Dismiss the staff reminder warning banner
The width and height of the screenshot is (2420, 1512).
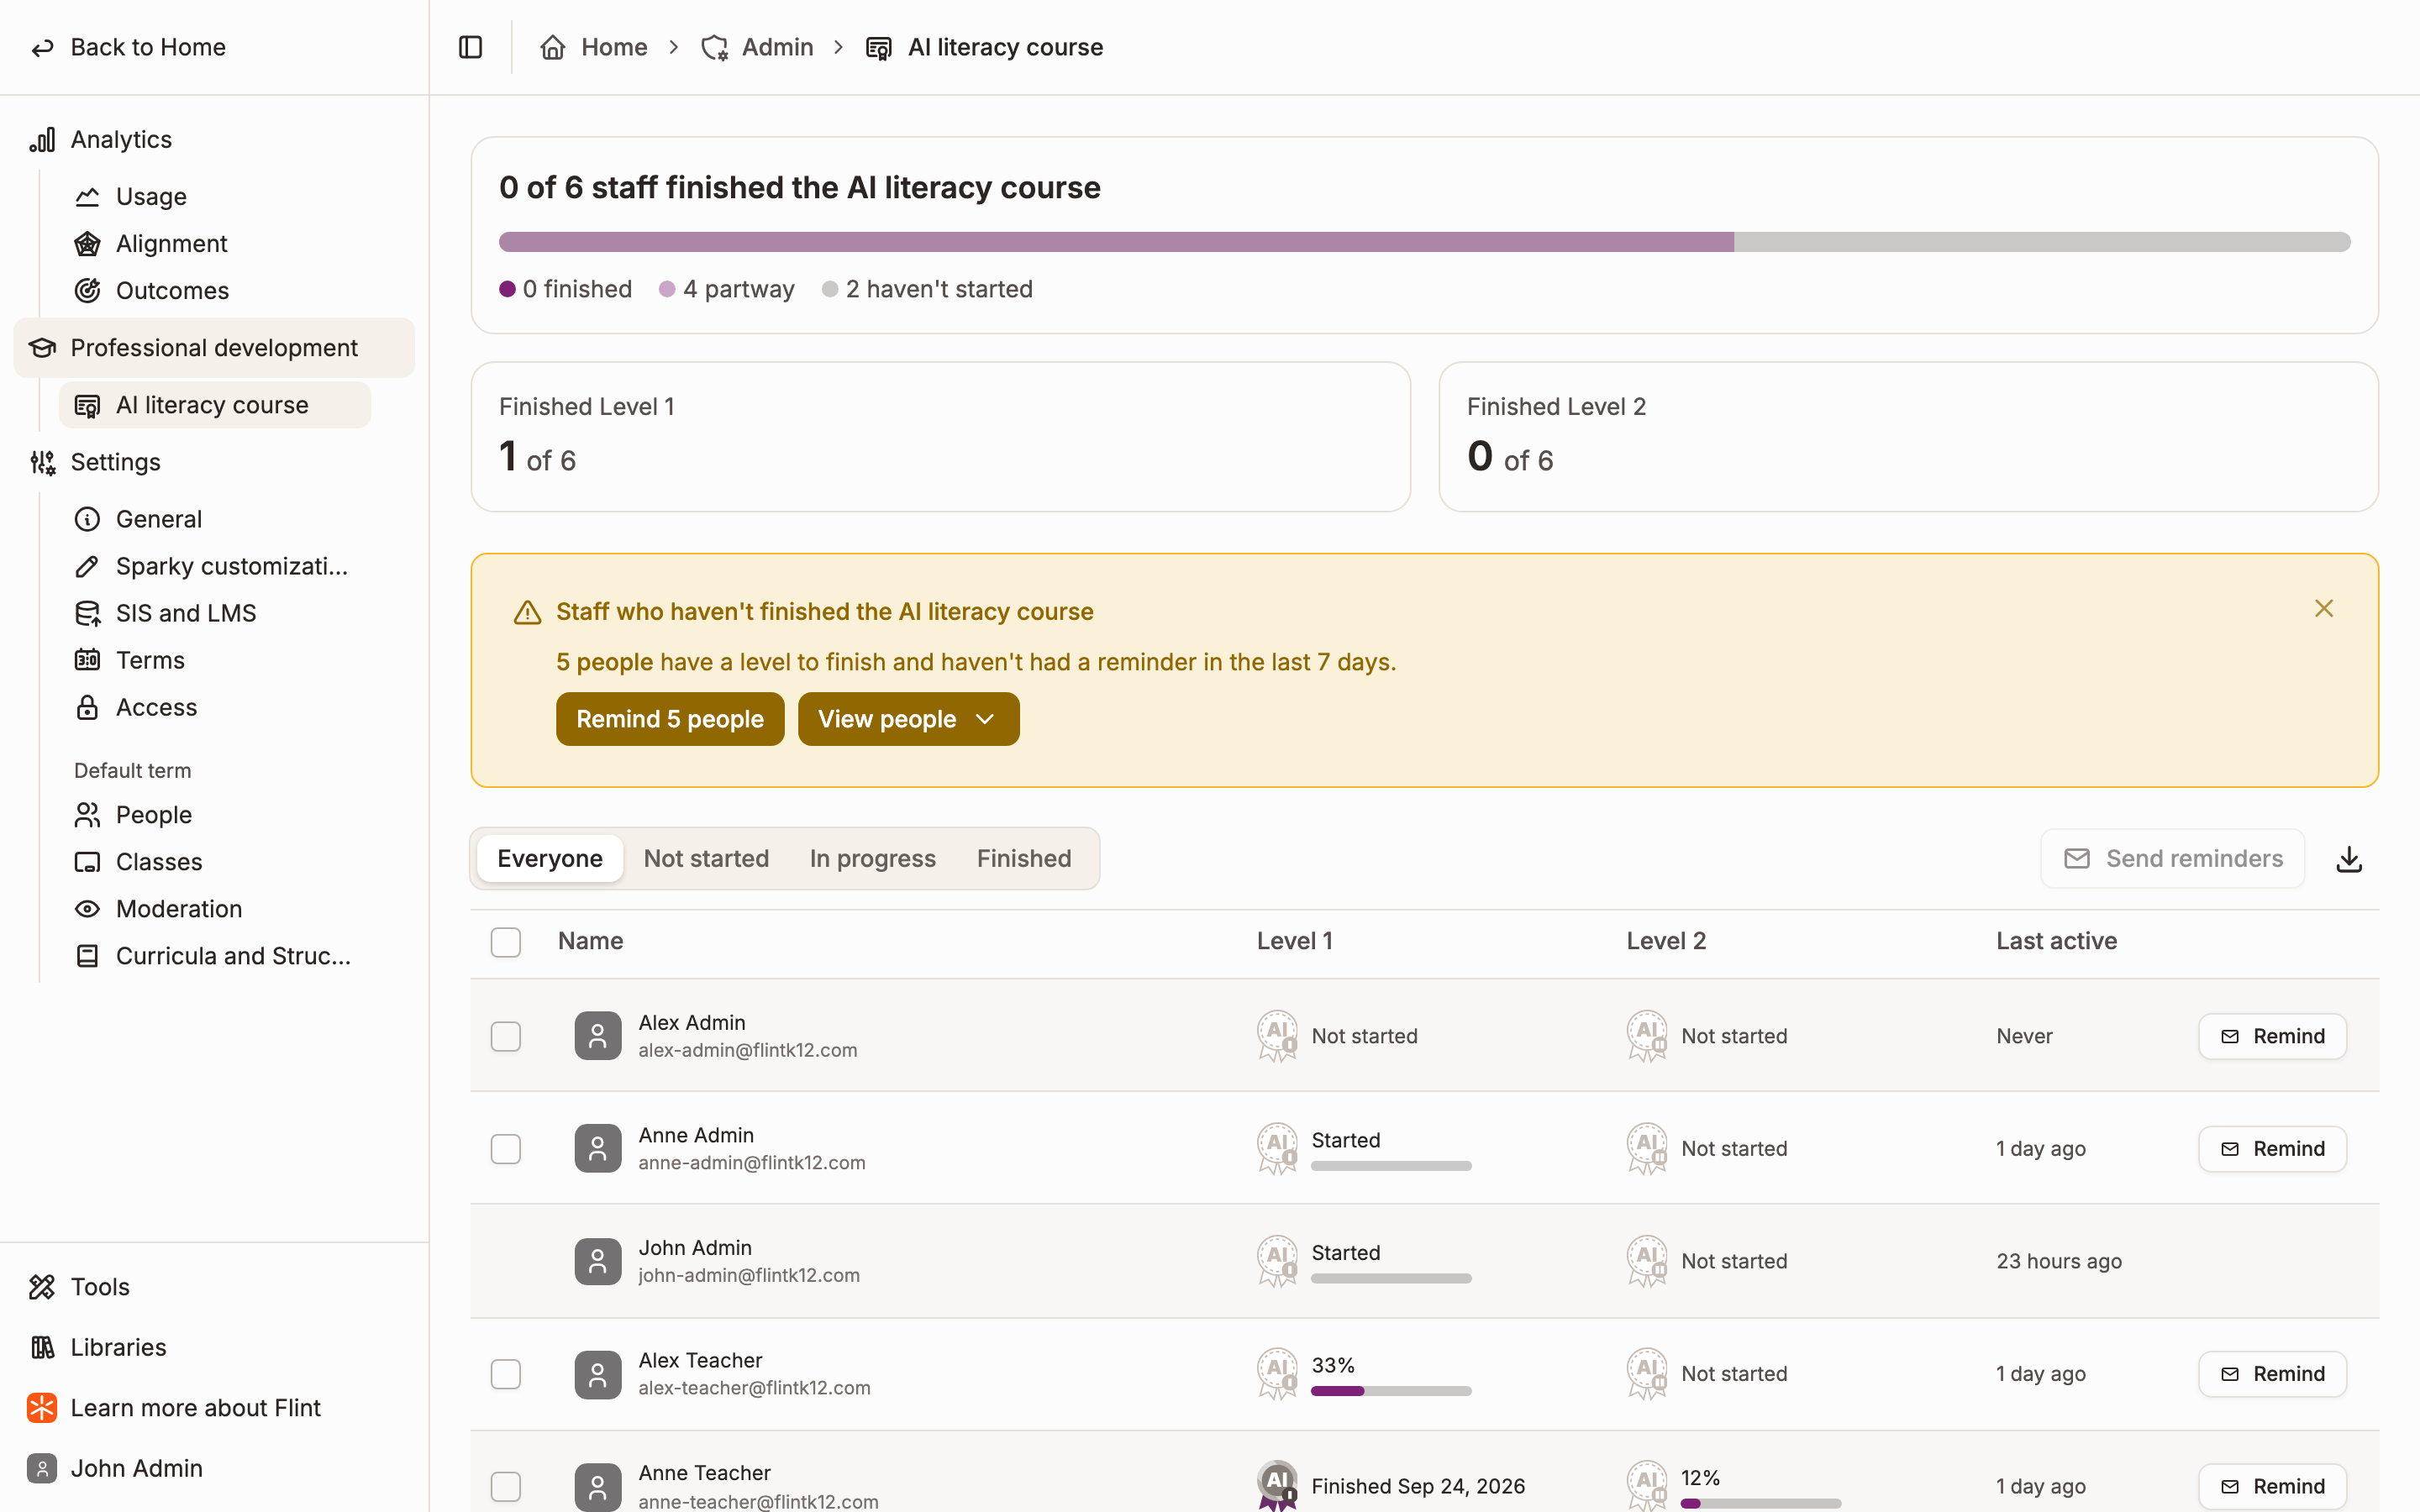click(x=2324, y=609)
